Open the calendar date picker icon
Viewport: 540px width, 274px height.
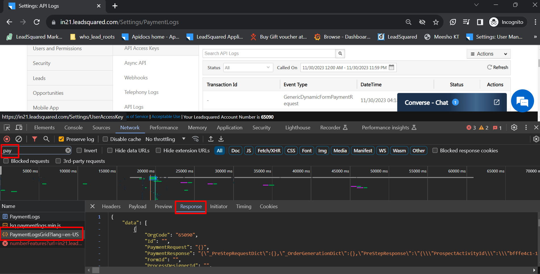click(392, 68)
